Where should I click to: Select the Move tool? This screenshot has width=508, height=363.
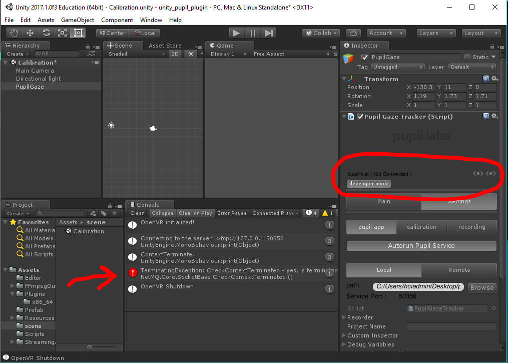(30, 33)
